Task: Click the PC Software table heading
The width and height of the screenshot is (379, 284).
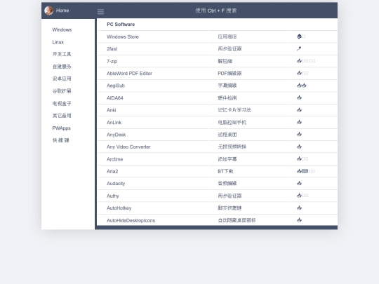Action: [x=121, y=25]
